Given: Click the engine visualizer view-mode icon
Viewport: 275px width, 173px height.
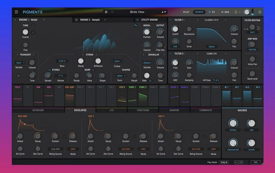Looking at the screenshot, I should (x=136, y=26).
